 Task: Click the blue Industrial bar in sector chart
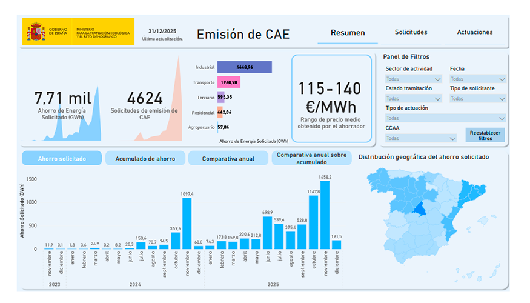pyautogui.click(x=244, y=67)
